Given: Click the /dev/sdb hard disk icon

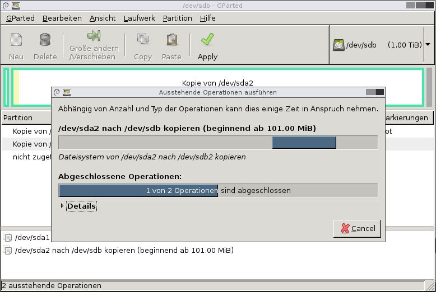Looking at the screenshot, I should point(338,45).
